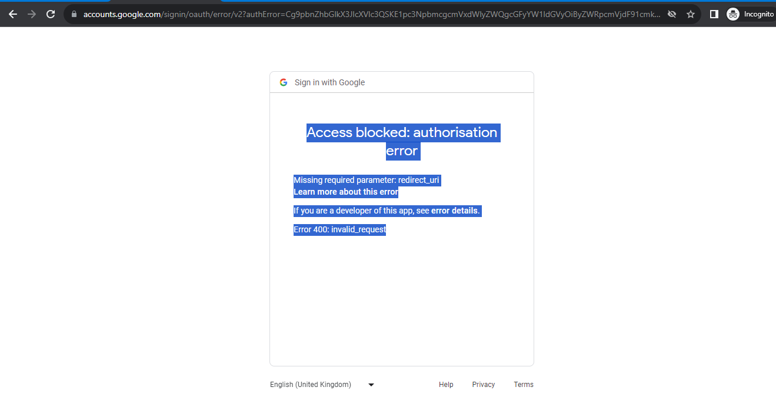Click 'Missing required parameter: redirect_uri' text
The width and height of the screenshot is (776, 397).
pos(367,180)
